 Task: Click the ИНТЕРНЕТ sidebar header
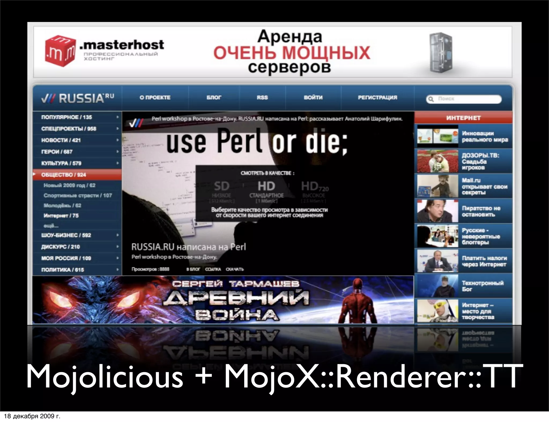tap(463, 118)
